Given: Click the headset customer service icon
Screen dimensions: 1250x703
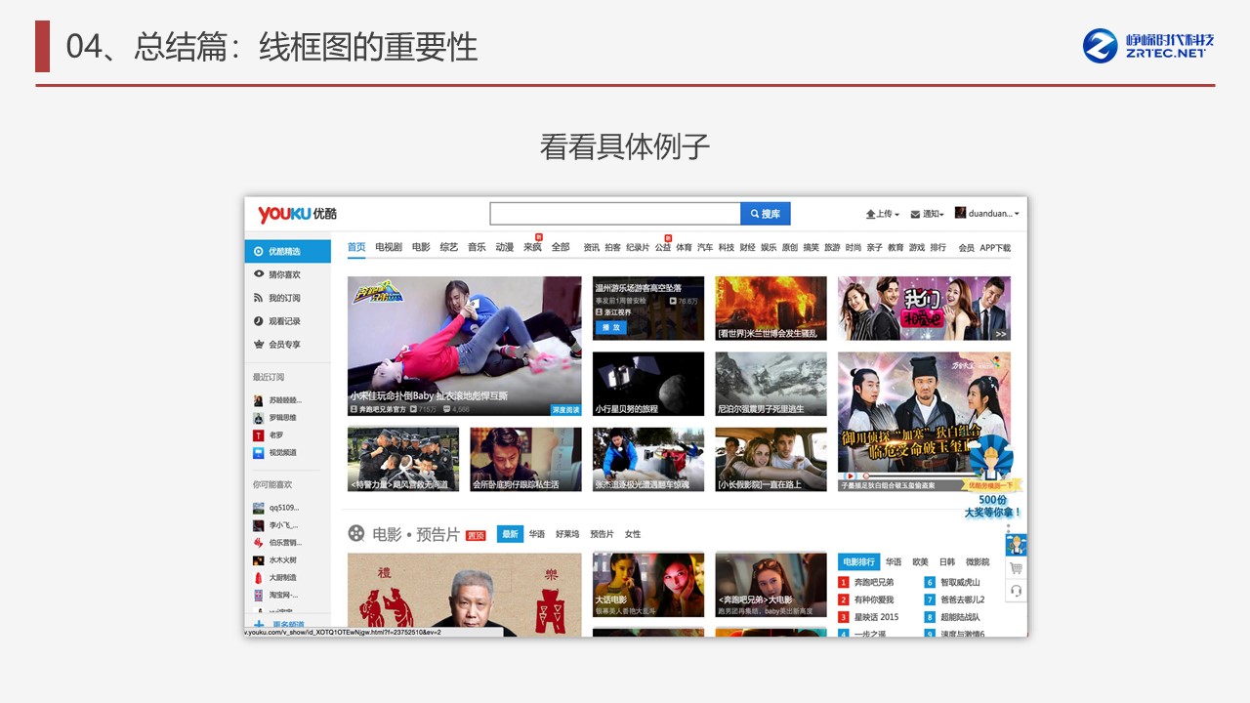Looking at the screenshot, I should [x=1016, y=591].
